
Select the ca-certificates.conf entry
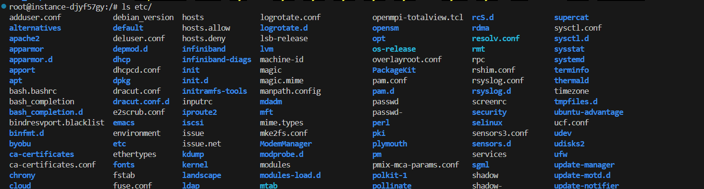pos(52,165)
